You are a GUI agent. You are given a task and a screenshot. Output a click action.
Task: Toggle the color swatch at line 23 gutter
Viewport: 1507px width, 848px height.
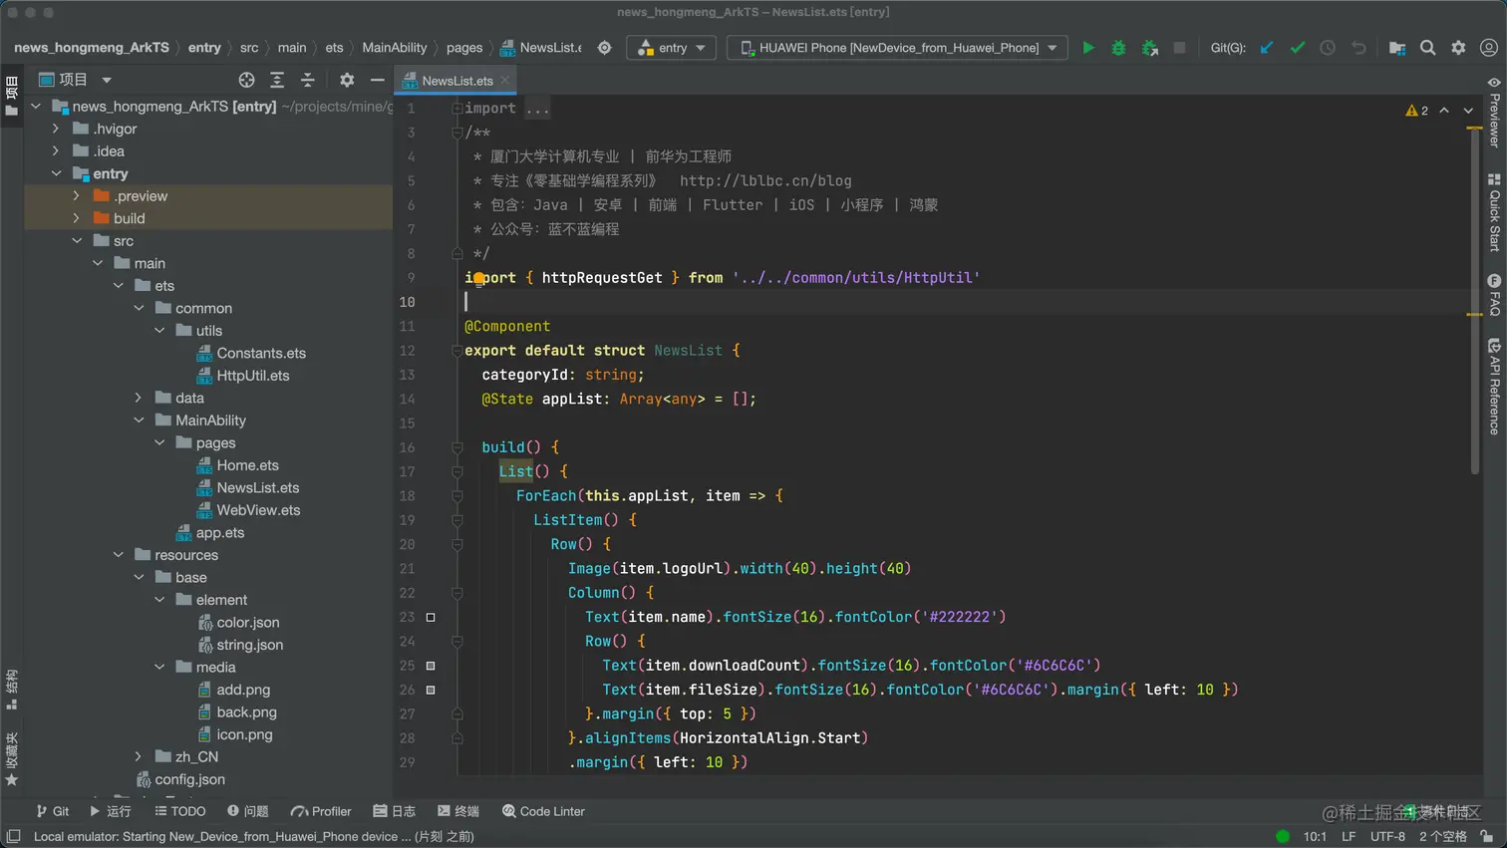(431, 617)
